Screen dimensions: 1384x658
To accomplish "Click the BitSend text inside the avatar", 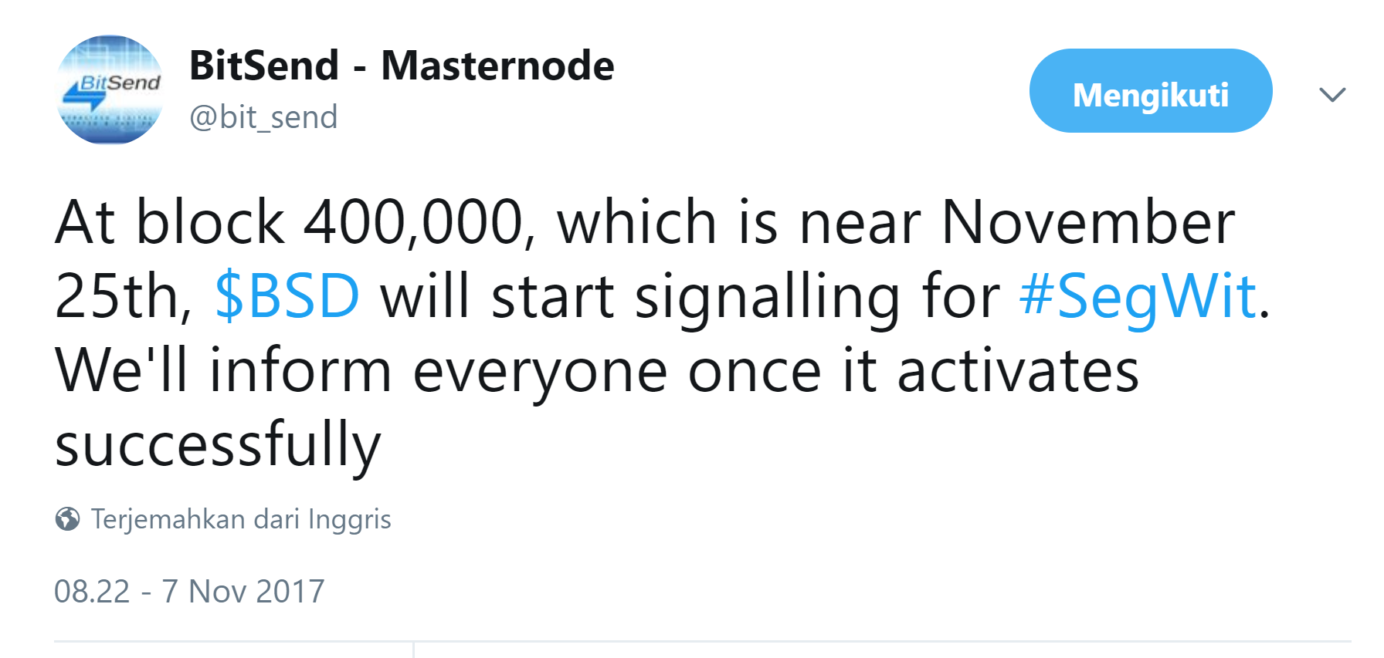I will pyautogui.click(x=120, y=82).
